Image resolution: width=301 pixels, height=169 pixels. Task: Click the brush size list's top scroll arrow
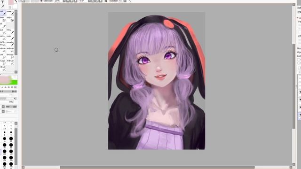[16, 123]
